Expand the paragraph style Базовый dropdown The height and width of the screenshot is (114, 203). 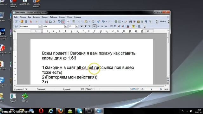(40, 26)
